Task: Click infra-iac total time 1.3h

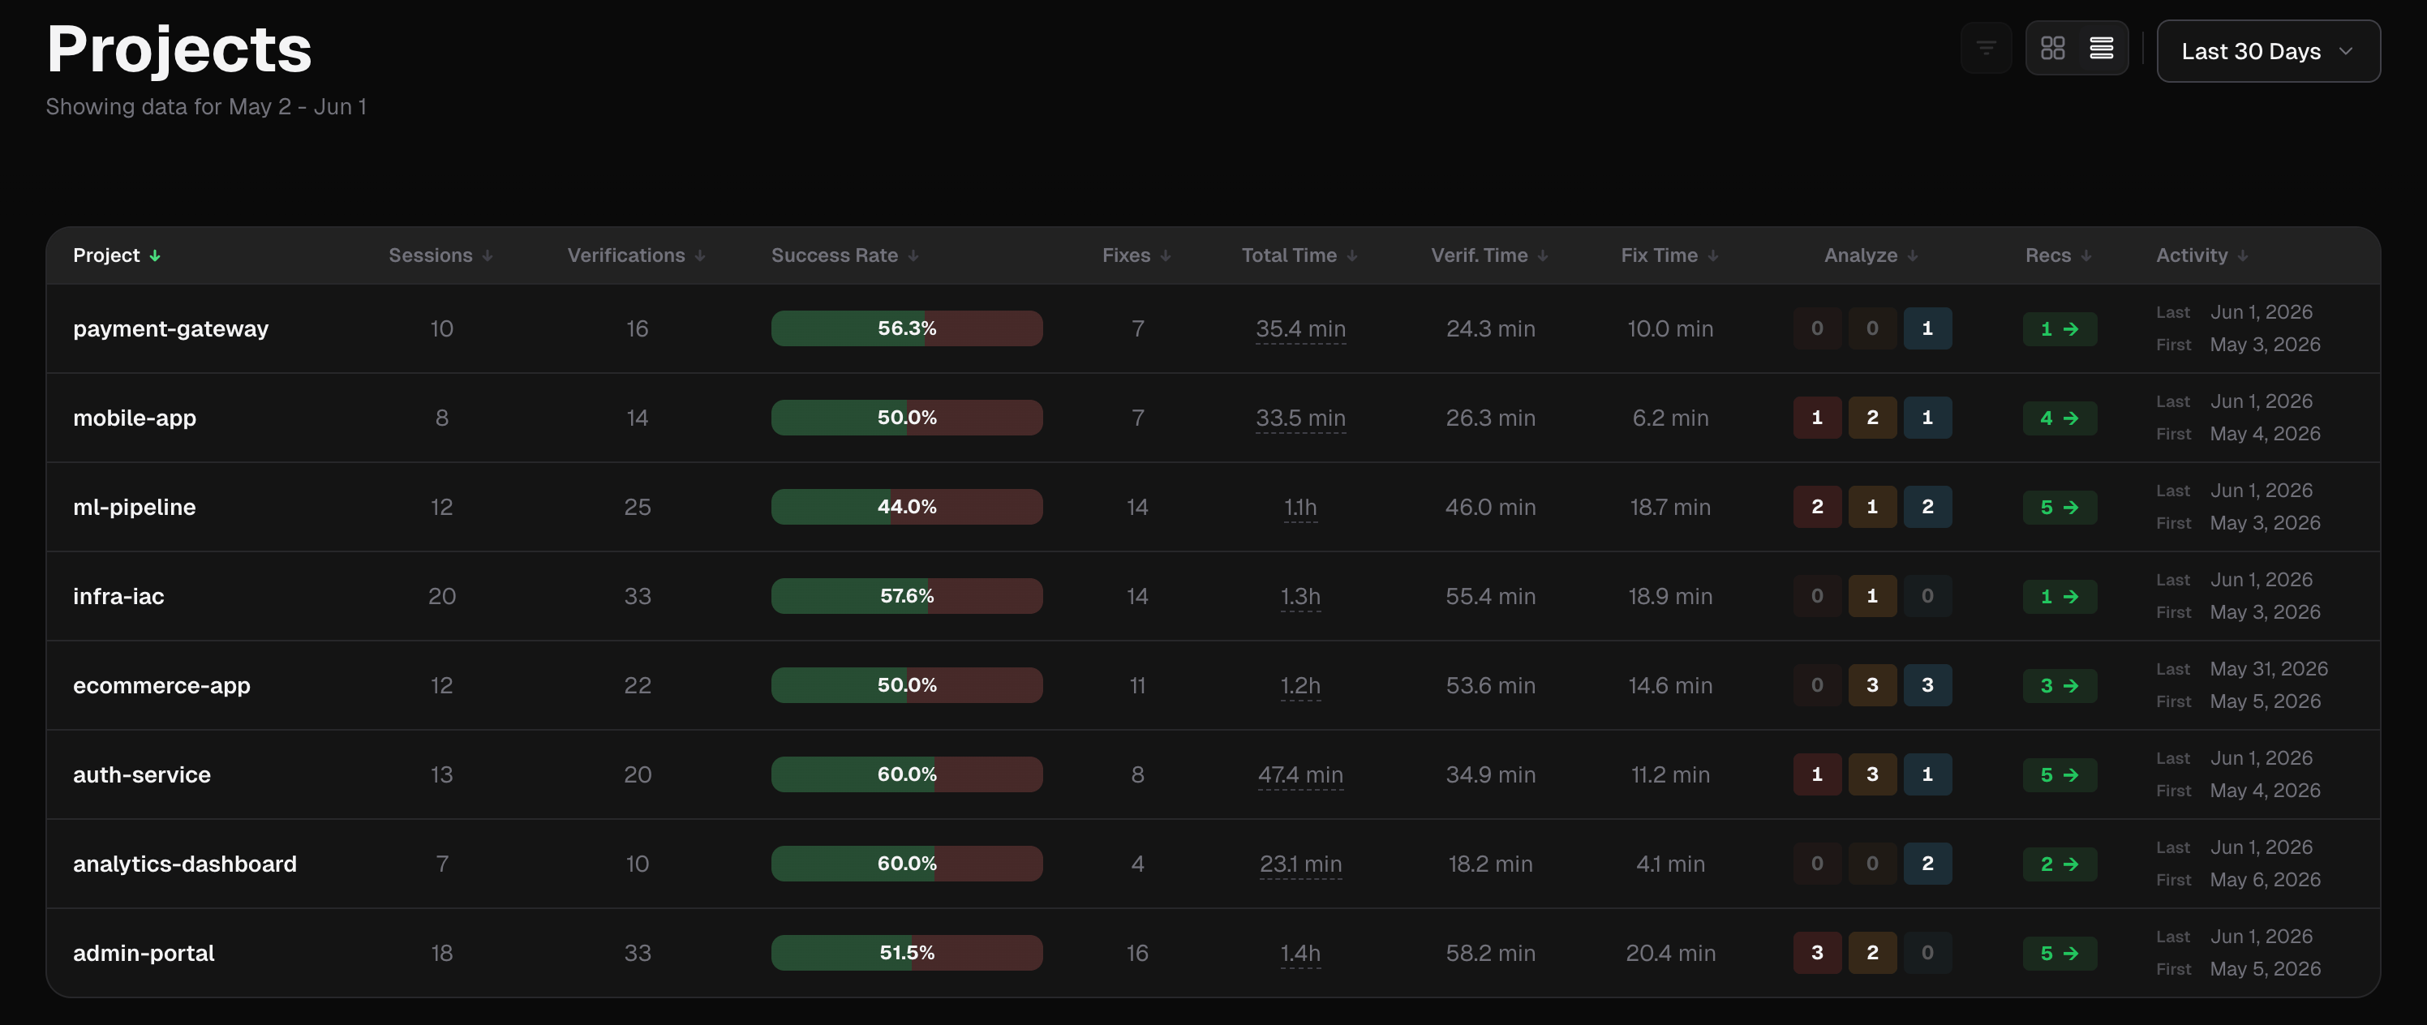Action: (1300, 596)
